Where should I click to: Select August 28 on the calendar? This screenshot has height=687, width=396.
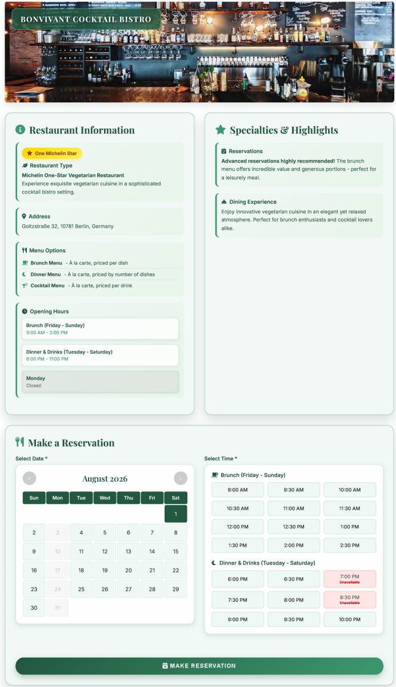152,589
